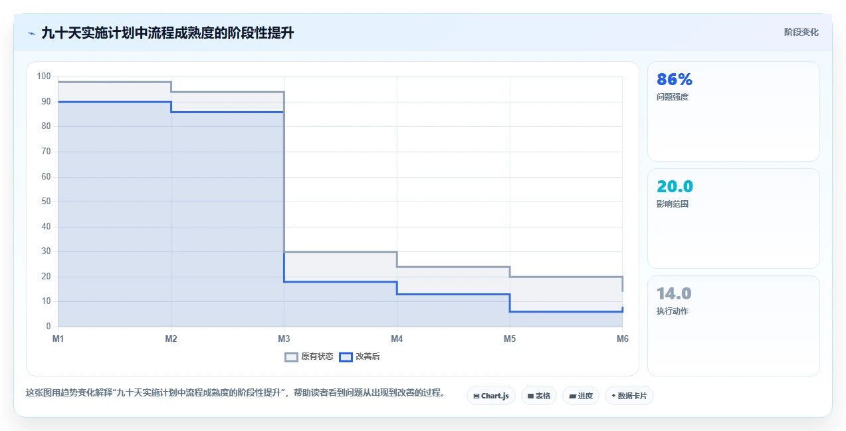Click the chart title 九十天实施计划中流程成熟度的阶段性提升
846x431 pixels.
coord(167,33)
